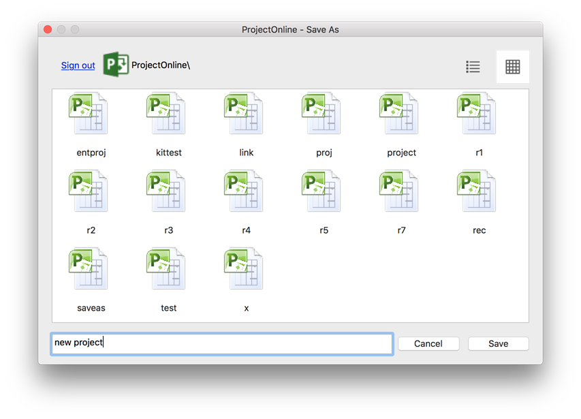The image size is (581, 419).
Task: Click the Sign out link
Action: [x=77, y=65]
